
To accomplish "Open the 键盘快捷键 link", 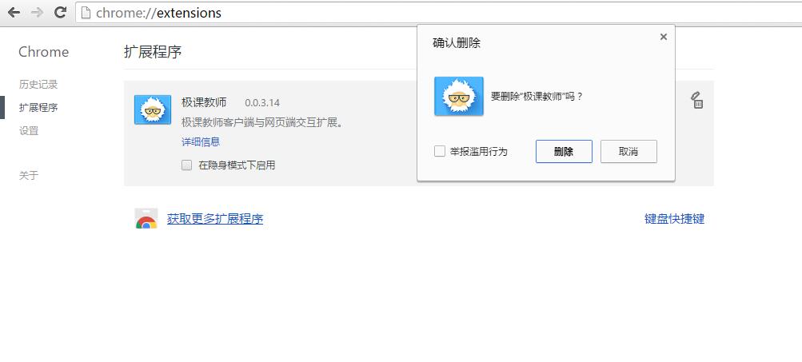I will (674, 219).
